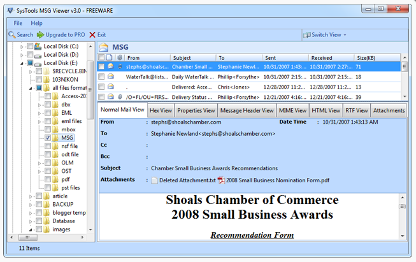Collapse the all files format folder node
The width and height of the screenshot is (416, 262).
pyautogui.click(x=31, y=89)
